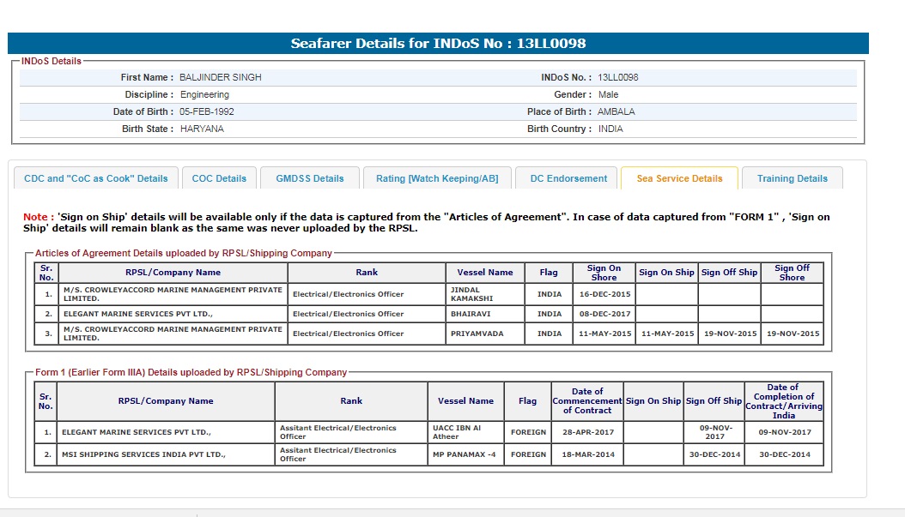Click the Sign On Shore date 16-DEC-2015

coord(604,294)
